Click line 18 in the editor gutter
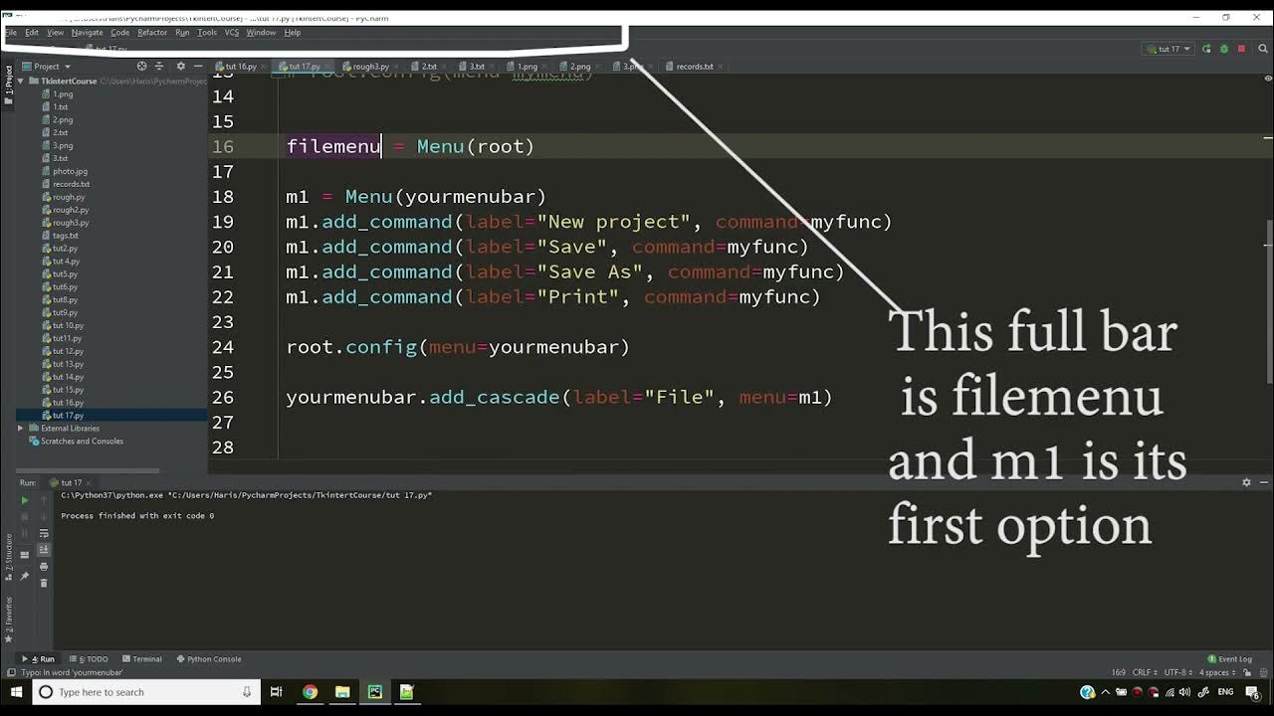1274x716 pixels. (223, 197)
